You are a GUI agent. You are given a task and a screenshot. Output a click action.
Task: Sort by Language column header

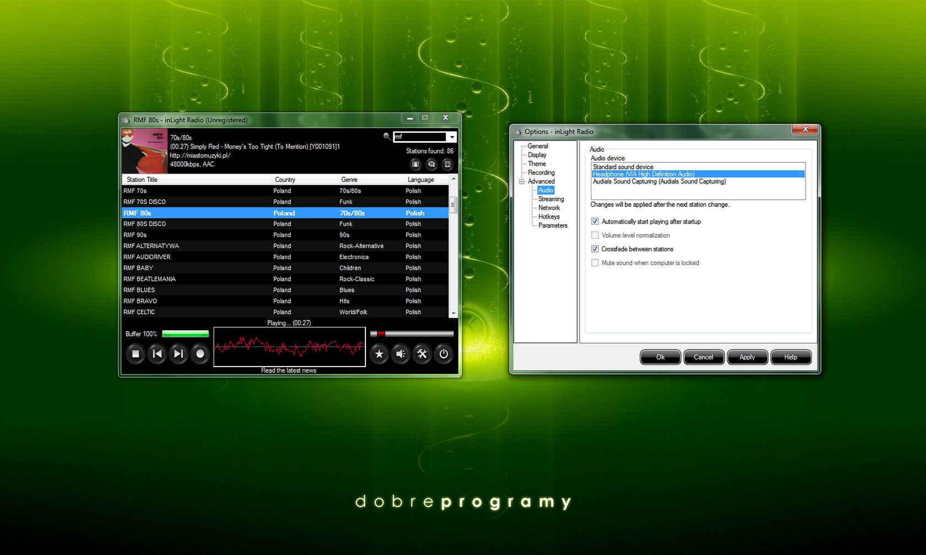click(427, 180)
